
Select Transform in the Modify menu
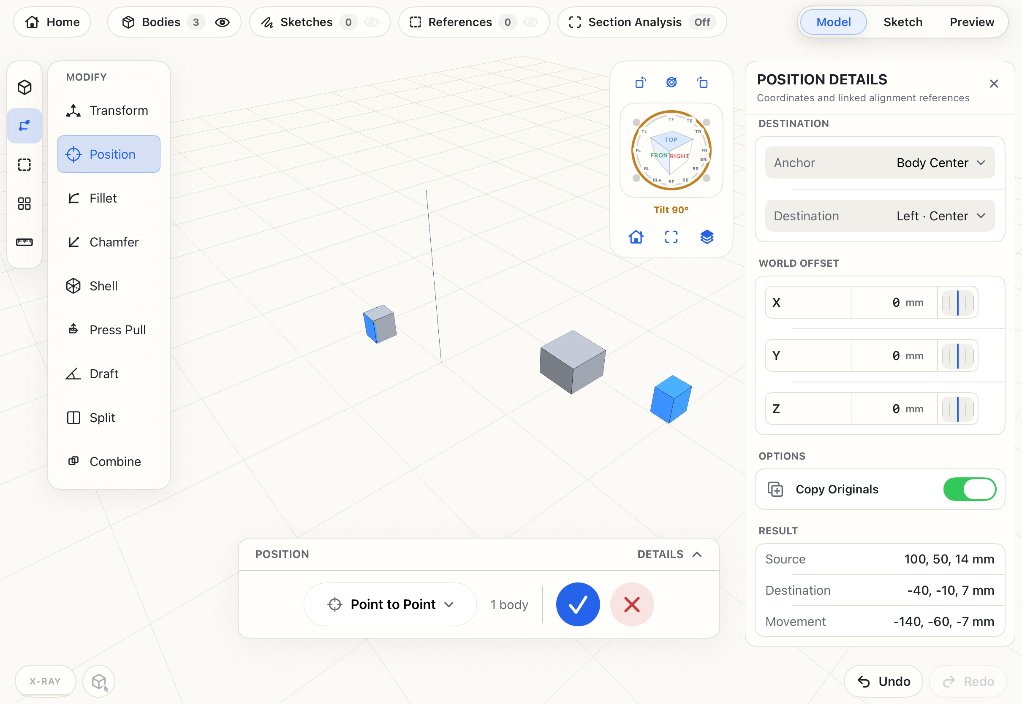109,110
